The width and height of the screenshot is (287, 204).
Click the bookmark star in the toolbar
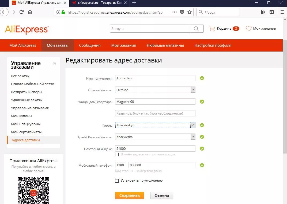pyautogui.click(x=189, y=12)
